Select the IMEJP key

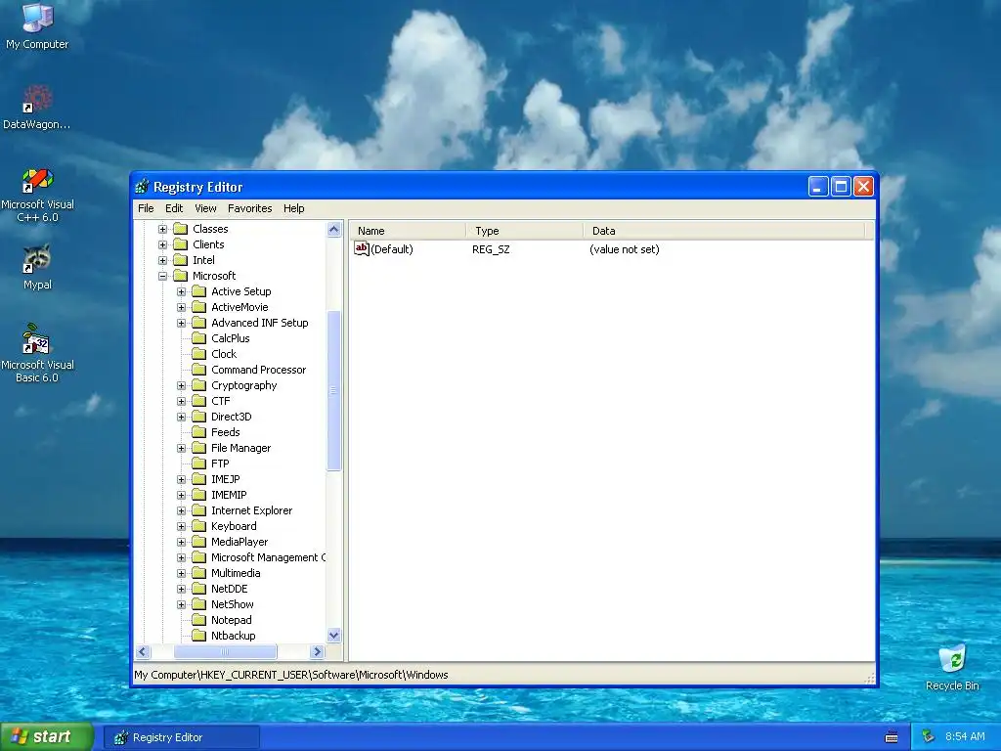(x=226, y=479)
